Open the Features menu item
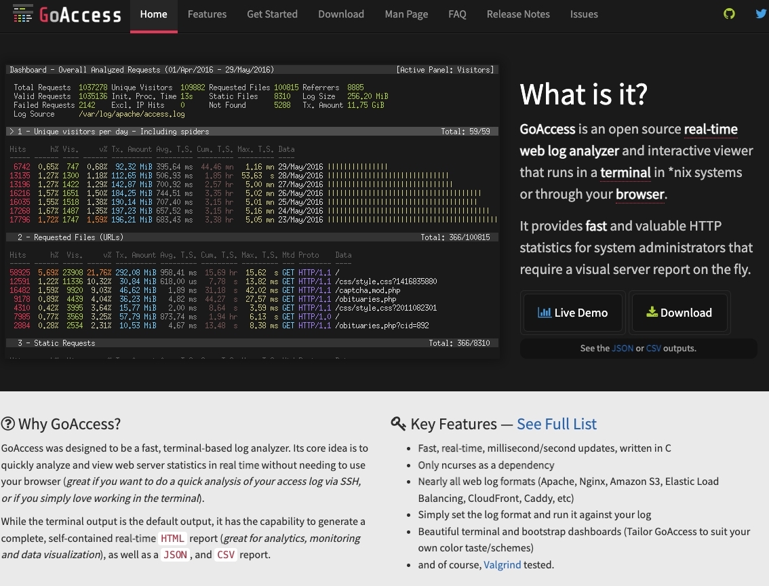Screen dimensions: 769x586 [x=207, y=14]
